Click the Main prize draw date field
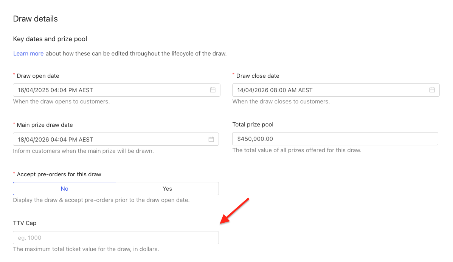The width and height of the screenshot is (453, 262). point(110,139)
